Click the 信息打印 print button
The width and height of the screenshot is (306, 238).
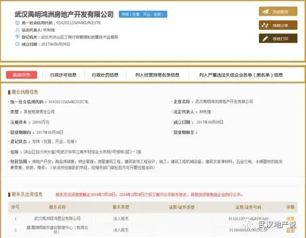[278, 38]
